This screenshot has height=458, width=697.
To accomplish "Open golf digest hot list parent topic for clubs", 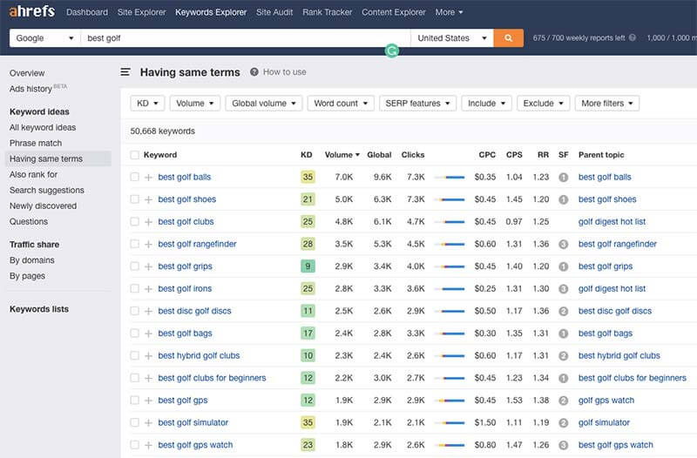I will [x=612, y=221].
